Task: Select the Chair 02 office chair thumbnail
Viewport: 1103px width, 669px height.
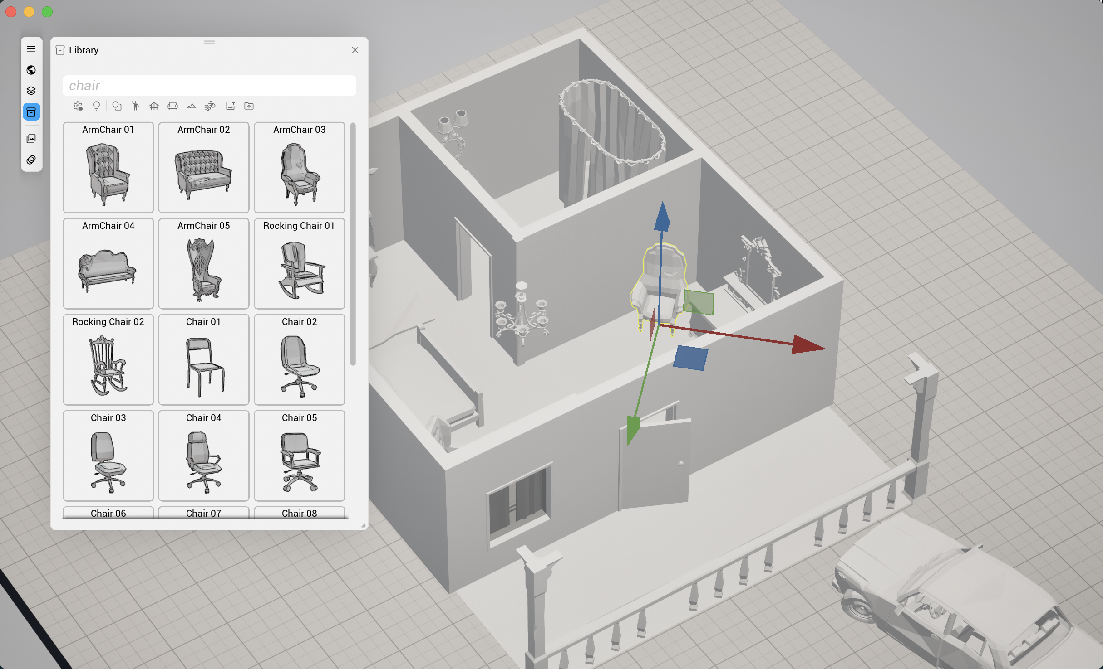Action: (300, 359)
